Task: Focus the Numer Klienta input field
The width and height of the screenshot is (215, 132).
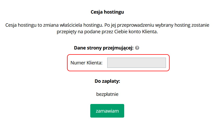Action: tap(136, 63)
